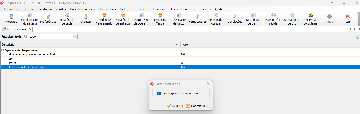The width and height of the screenshot is (360, 114).
Task: Collapse the Spooler de Impressão group
Action: tap(3, 50)
